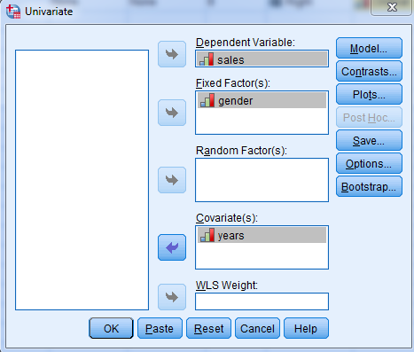Click the arrow next to Random Factor(s)
The height and width of the screenshot is (352, 414).
coord(172,180)
